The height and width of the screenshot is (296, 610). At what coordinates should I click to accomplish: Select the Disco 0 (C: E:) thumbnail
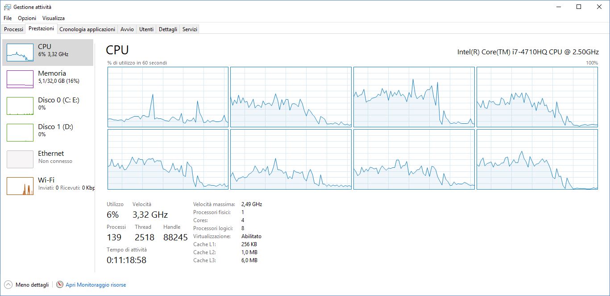[x=20, y=106]
